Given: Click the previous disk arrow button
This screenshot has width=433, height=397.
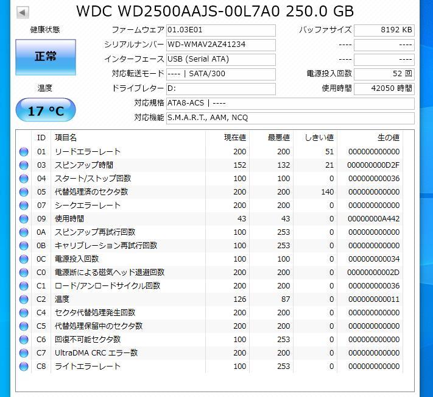Looking at the screenshot, I should (23, 12).
